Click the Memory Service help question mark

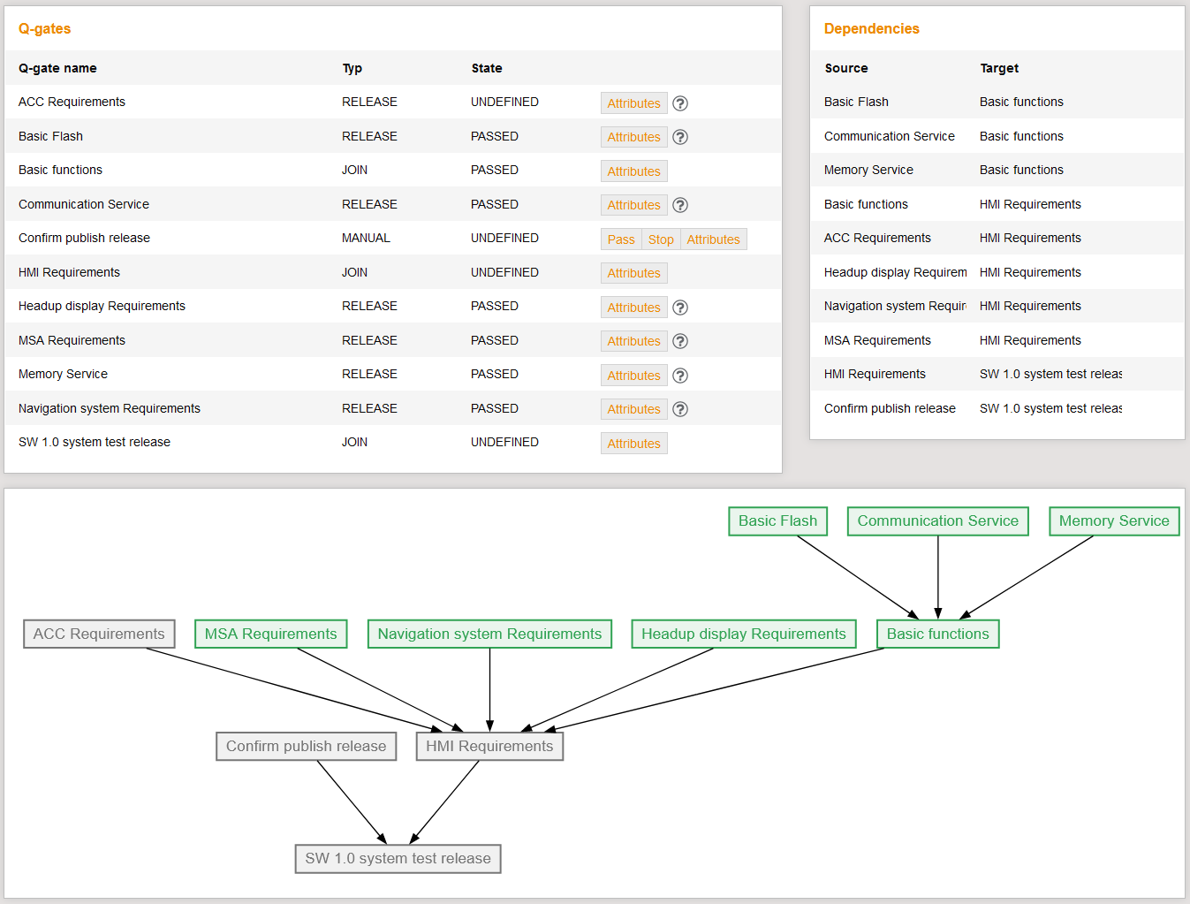click(x=679, y=375)
